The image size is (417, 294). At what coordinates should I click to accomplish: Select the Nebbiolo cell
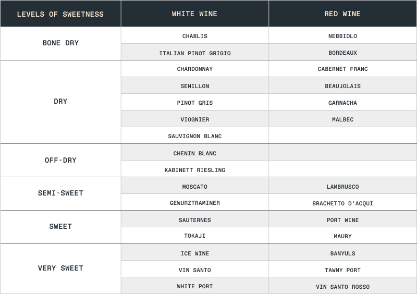342,35
